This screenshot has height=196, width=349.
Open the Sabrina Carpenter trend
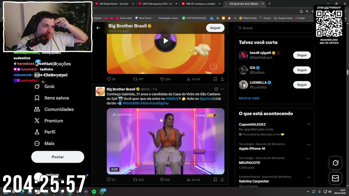(254, 181)
